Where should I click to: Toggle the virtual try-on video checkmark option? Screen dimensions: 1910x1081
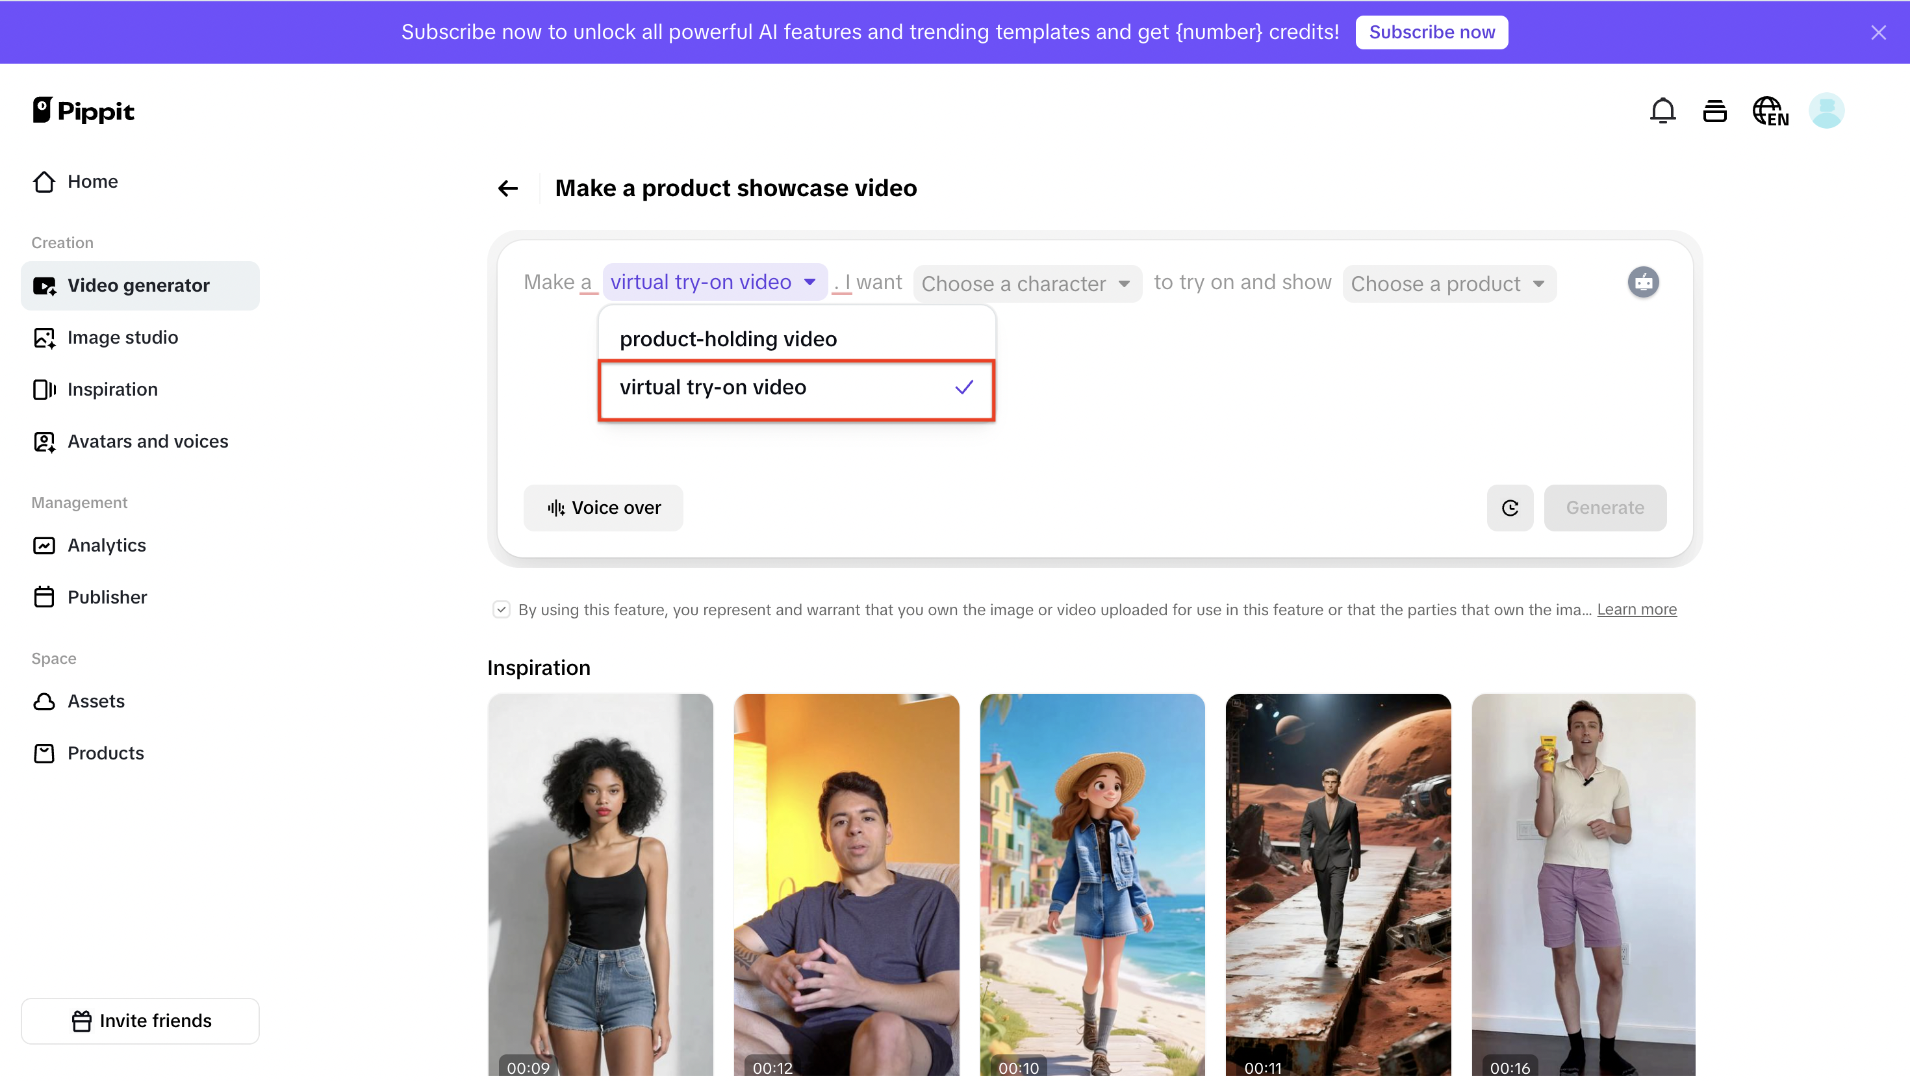click(x=795, y=387)
